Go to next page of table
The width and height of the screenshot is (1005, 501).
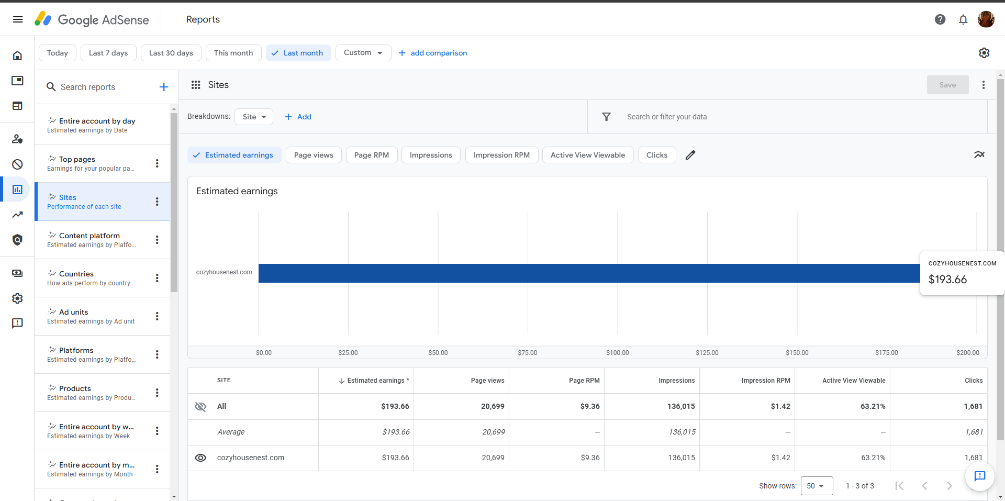tap(950, 486)
